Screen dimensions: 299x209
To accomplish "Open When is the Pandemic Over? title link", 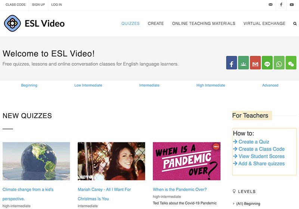I will tap(180, 189).
